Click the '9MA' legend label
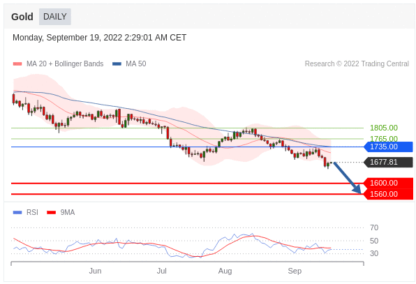The width and height of the screenshot is (416, 284). 68,212
